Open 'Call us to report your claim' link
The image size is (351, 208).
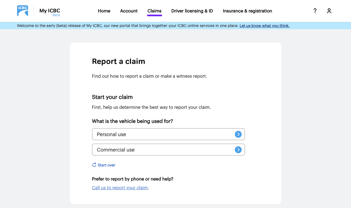tap(120, 188)
